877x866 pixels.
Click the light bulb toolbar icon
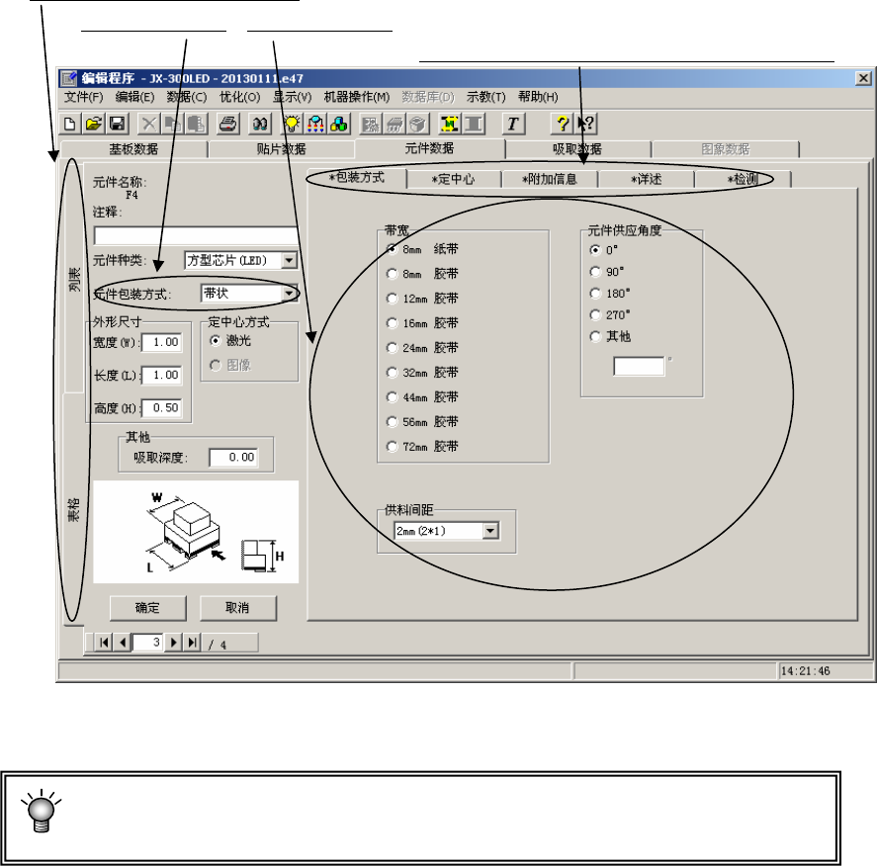tap(294, 124)
